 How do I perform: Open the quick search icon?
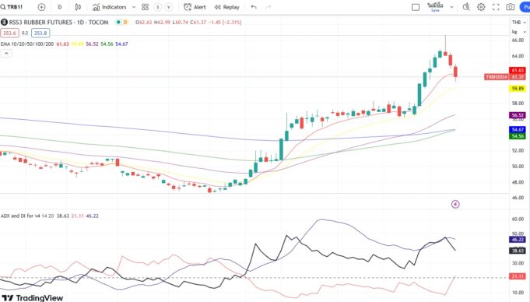tap(466, 7)
